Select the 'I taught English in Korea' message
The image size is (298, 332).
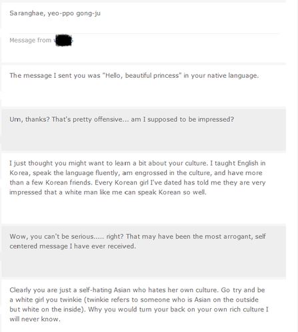(137, 178)
